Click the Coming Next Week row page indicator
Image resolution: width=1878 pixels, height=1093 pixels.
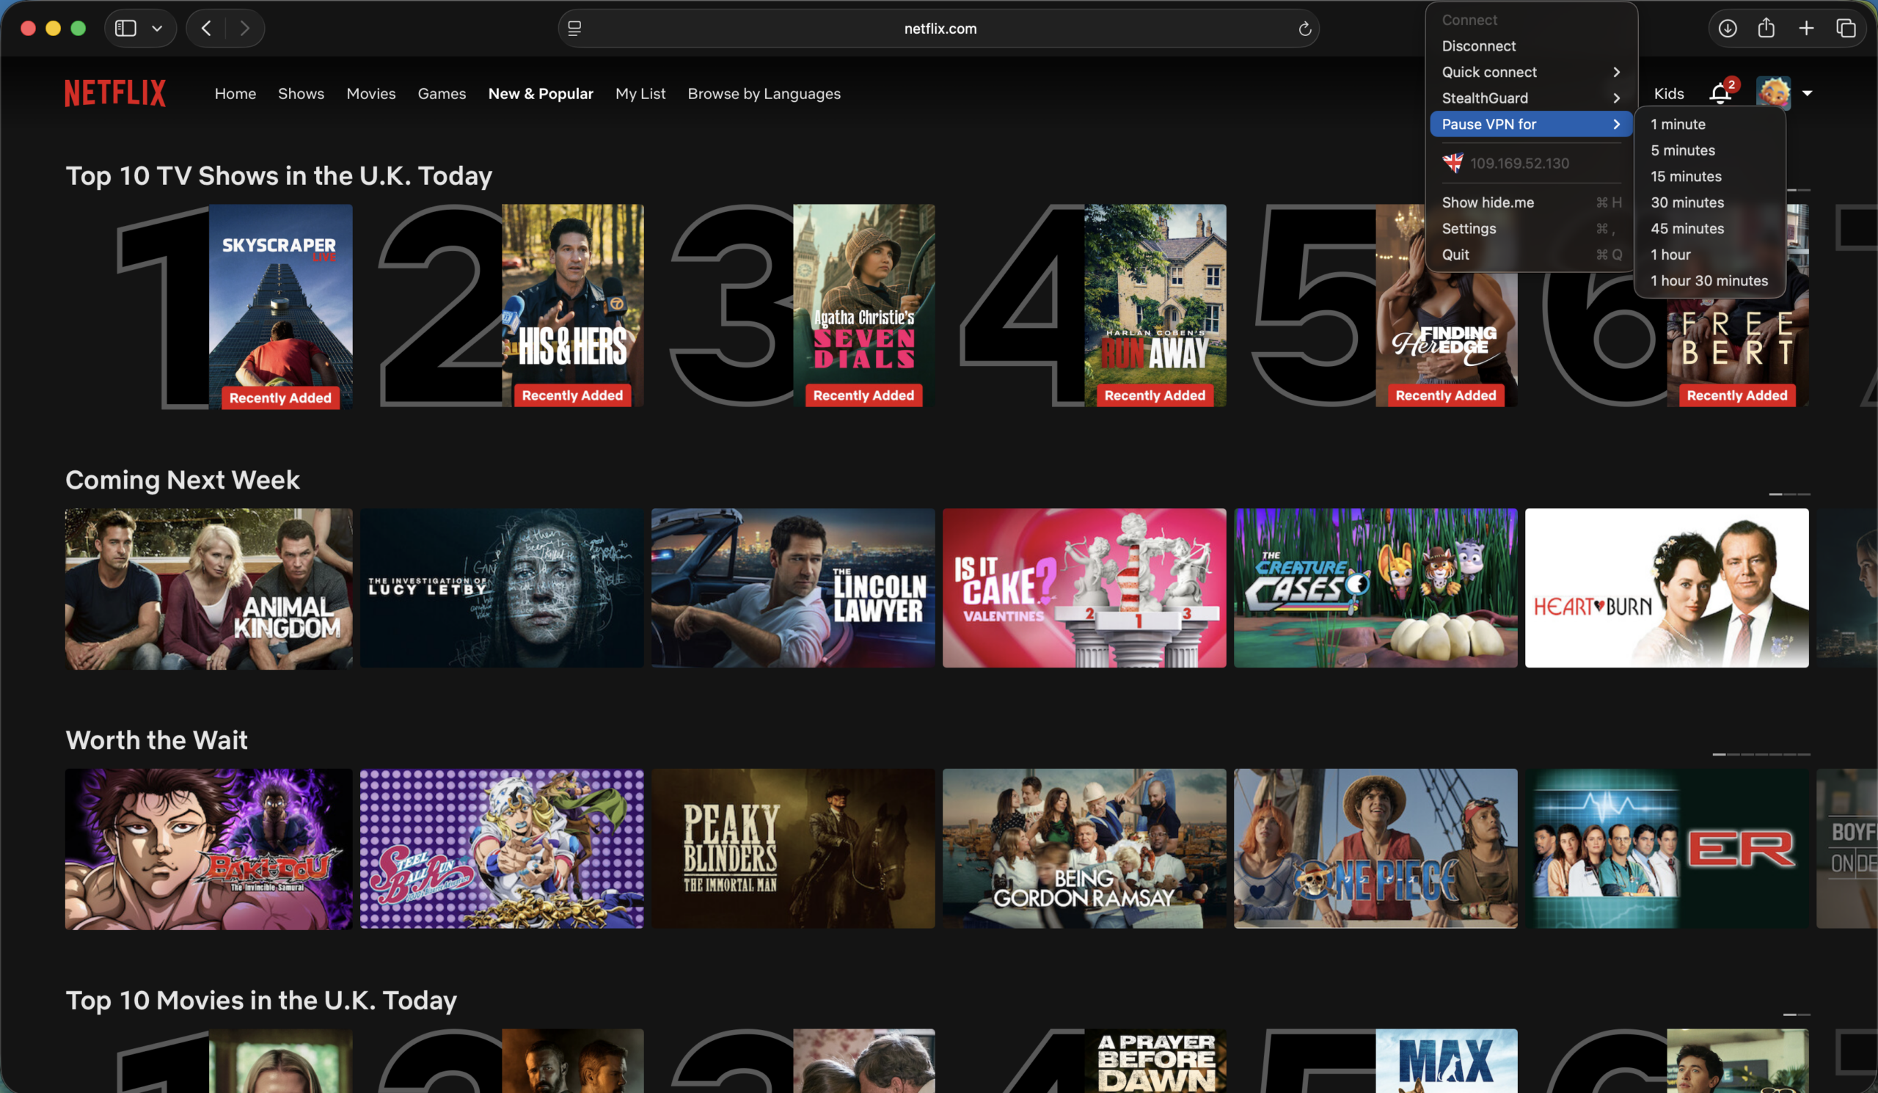(1789, 494)
